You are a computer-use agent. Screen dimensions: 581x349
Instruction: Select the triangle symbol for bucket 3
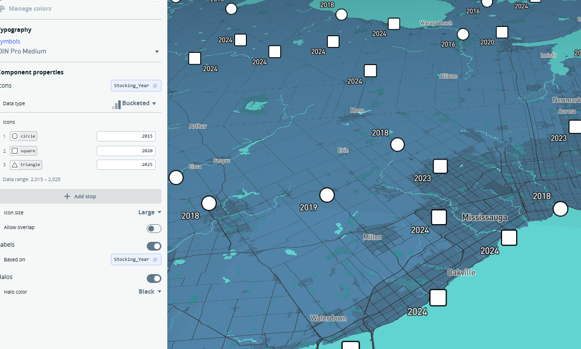coord(26,164)
